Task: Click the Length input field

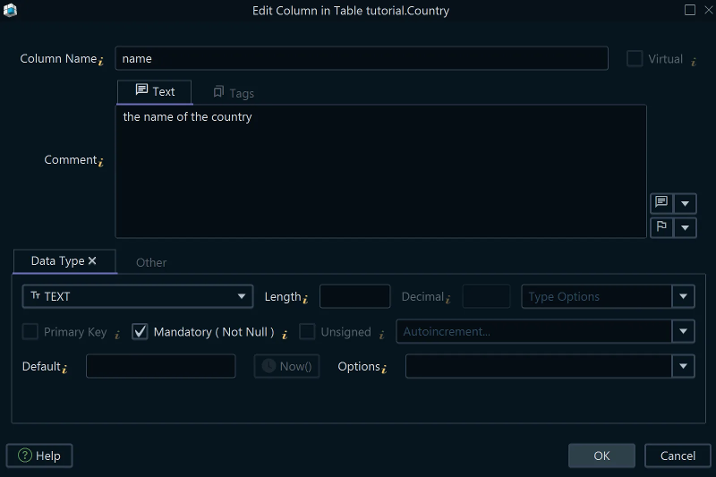Action: 354,296
